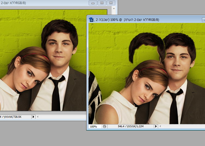
Task: Click the back window horizontal scroll left arrow
Action: 38,117
